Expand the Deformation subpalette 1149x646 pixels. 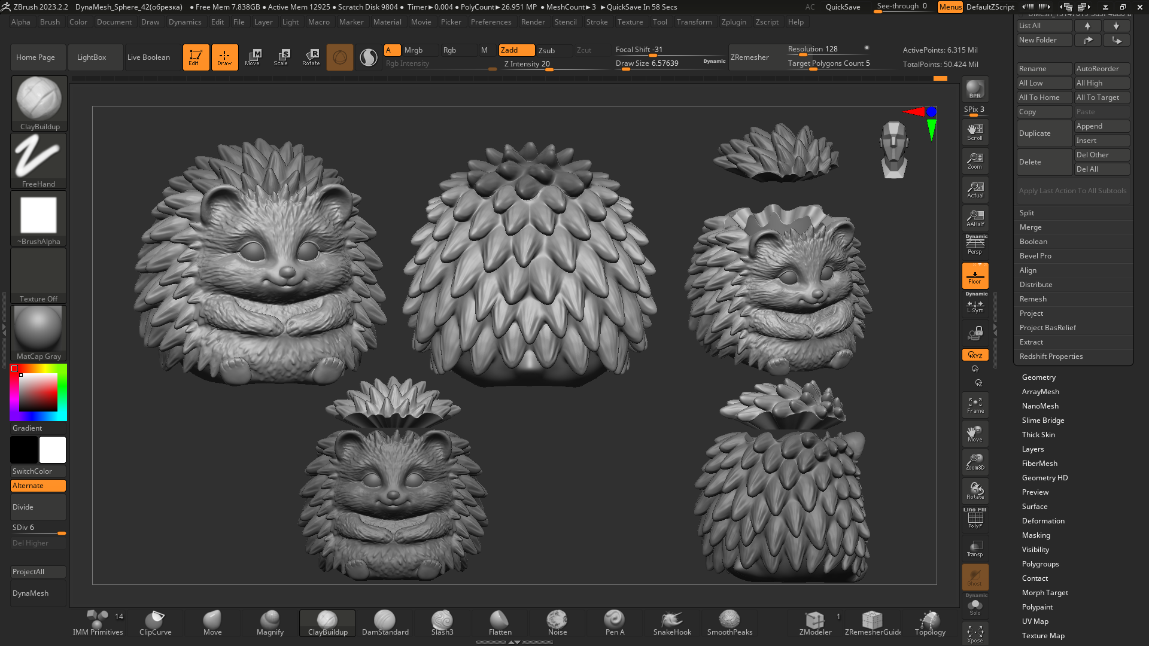pyautogui.click(x=1042, y=521)
